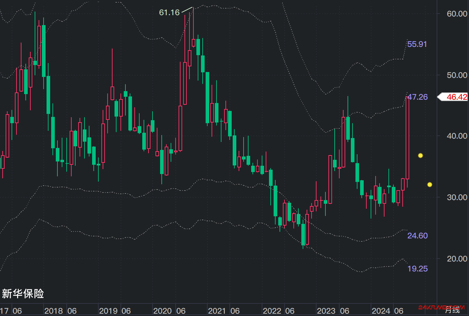469x316 pixels.
Task: Click the 19.25 band value label
Action: pos(418,269)
